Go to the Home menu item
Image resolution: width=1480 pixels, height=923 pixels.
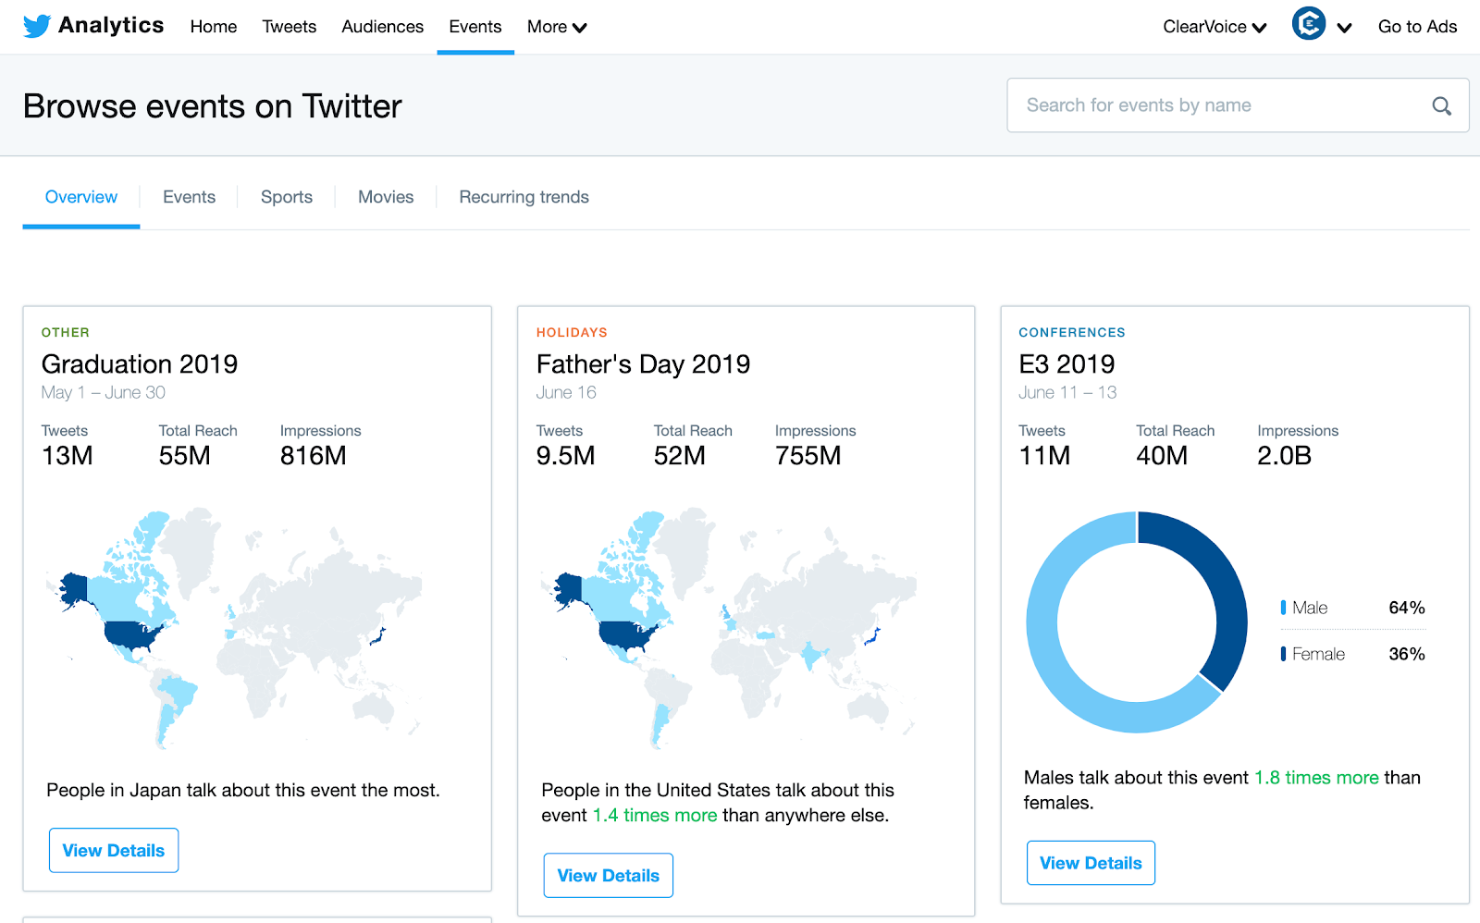(214, 27)
